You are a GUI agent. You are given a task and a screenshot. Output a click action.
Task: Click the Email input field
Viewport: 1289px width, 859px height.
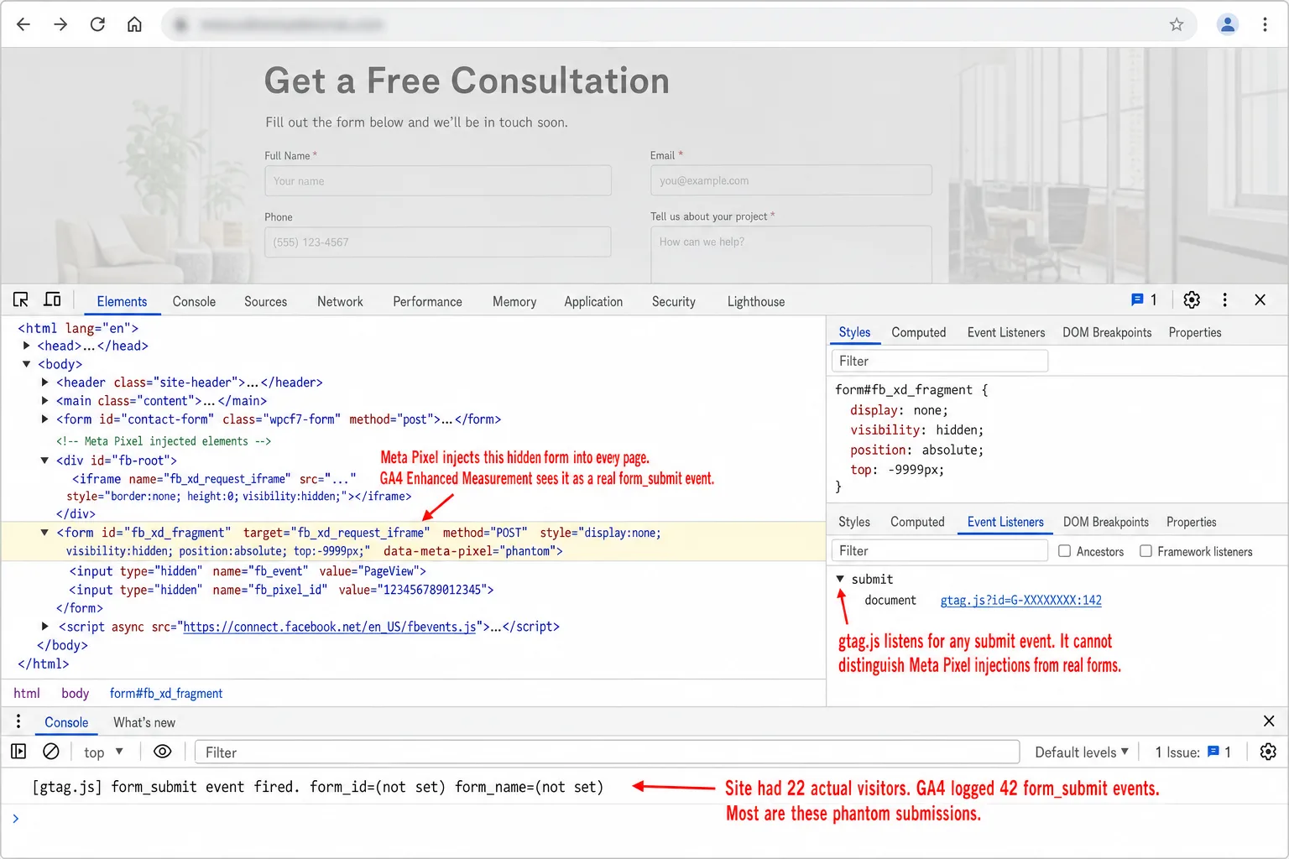click(791, 180)
